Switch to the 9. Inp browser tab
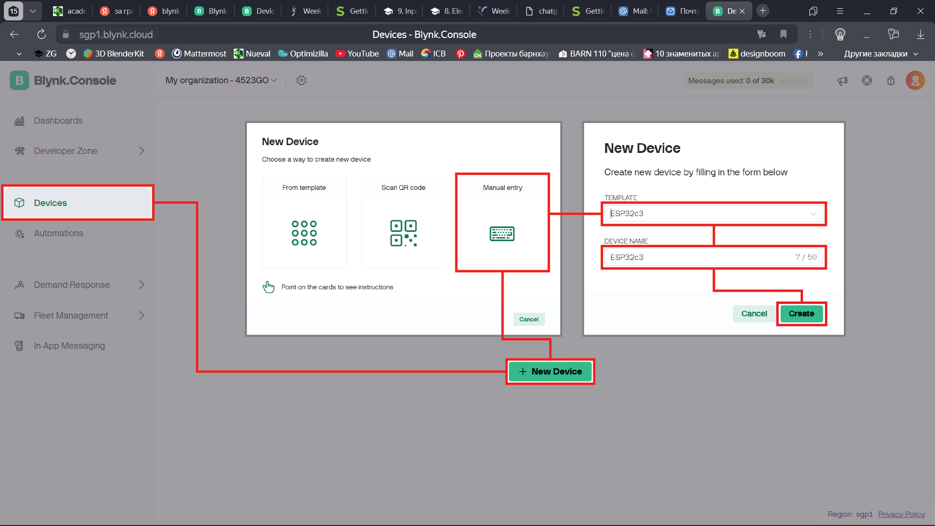Screen dimensions: 935x526 (x=400, y=11)
